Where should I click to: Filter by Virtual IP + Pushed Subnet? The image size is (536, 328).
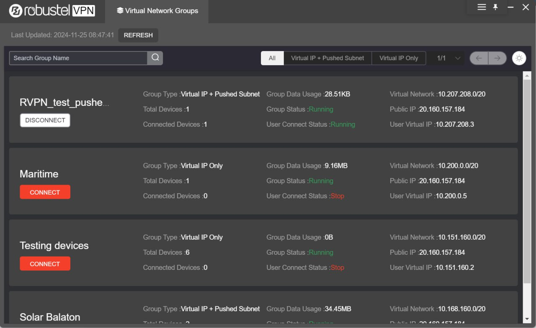327,58
